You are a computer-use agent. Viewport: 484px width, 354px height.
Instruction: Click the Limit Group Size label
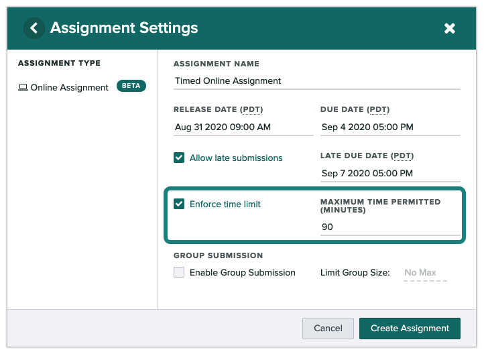(355, 273)
